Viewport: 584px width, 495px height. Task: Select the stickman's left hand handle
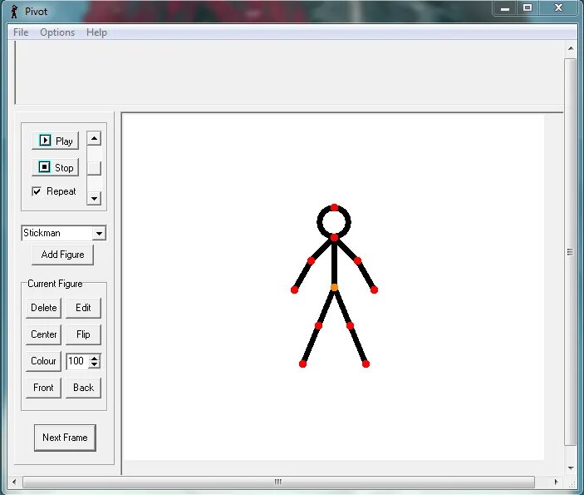point(294,290)
